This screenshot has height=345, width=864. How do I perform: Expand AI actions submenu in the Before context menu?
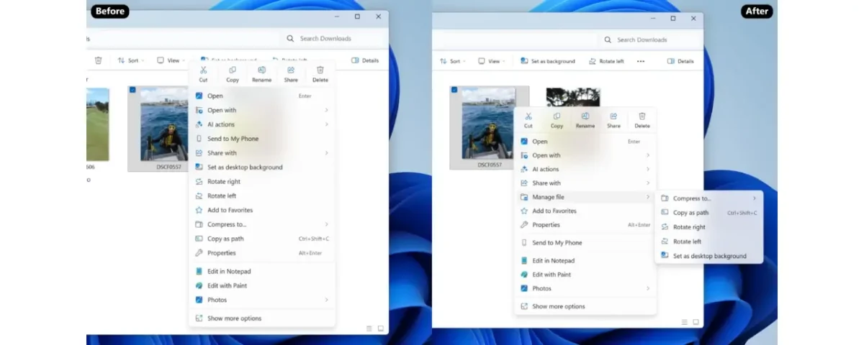(x=262, y=124)
